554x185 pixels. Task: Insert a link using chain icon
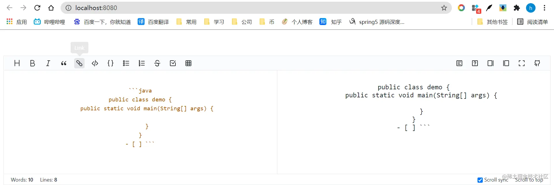79,63
